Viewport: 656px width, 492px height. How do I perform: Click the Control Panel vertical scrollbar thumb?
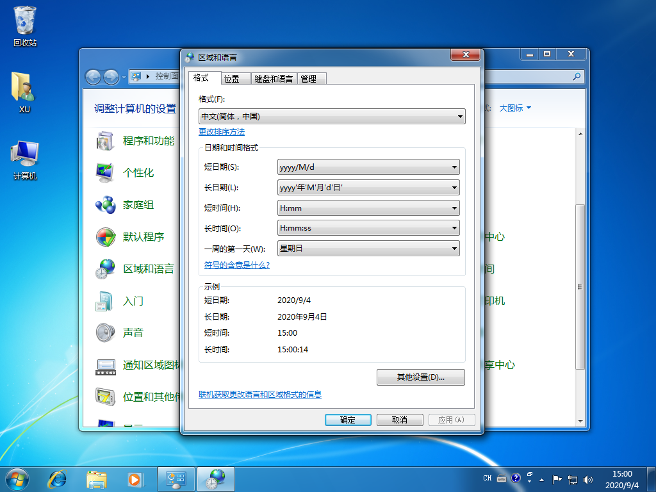coord(580,286)
